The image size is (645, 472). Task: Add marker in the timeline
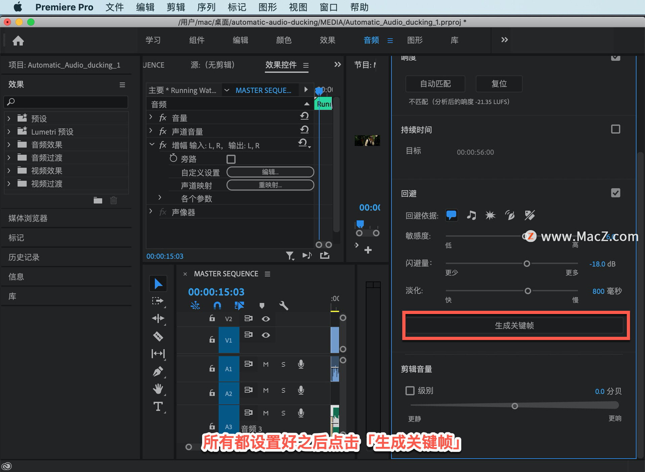coord(262,306)
